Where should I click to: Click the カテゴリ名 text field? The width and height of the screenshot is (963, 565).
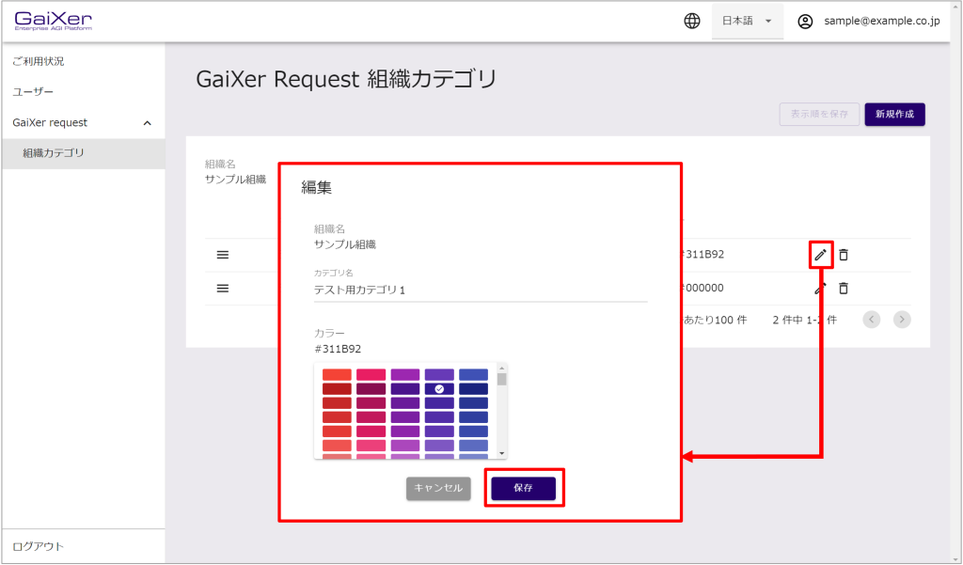click(480, 290)
